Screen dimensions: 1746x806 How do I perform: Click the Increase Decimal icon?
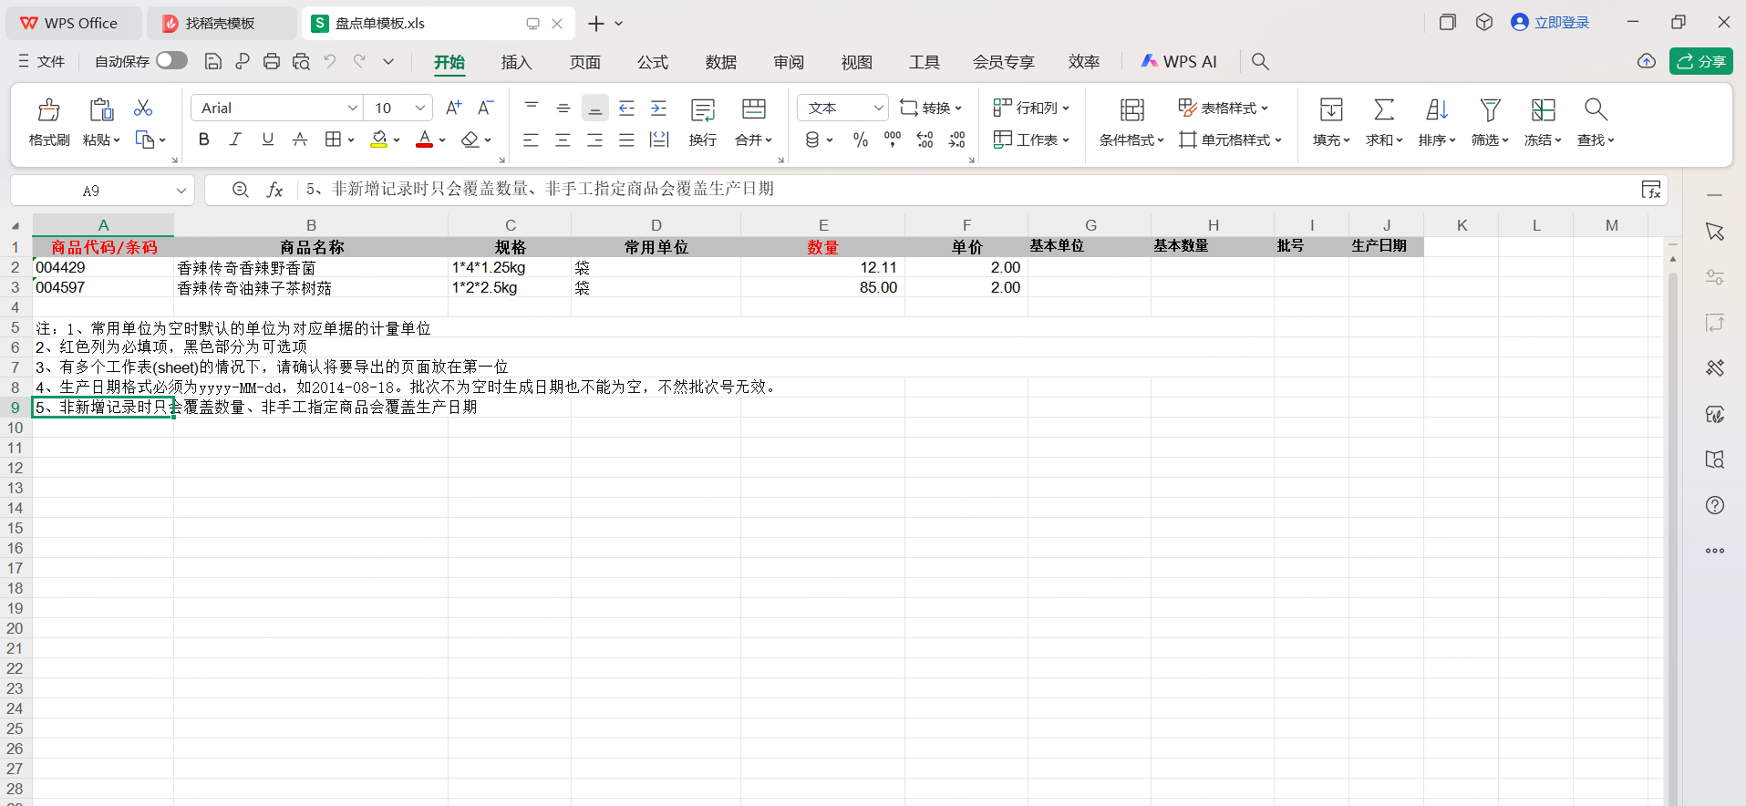(925, 139)
